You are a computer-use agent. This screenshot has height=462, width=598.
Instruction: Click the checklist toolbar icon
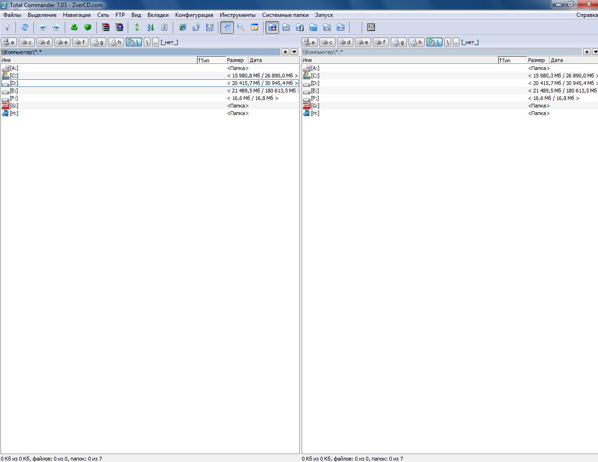coord(164,27)
